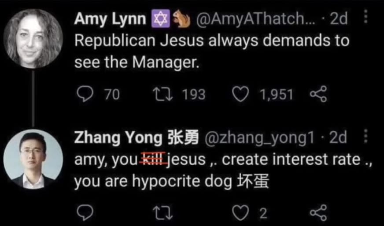Like Amy Lynn's tweet with 1,951 likes
This screenshot has height=226, width=384.
[x=240, y=94]
